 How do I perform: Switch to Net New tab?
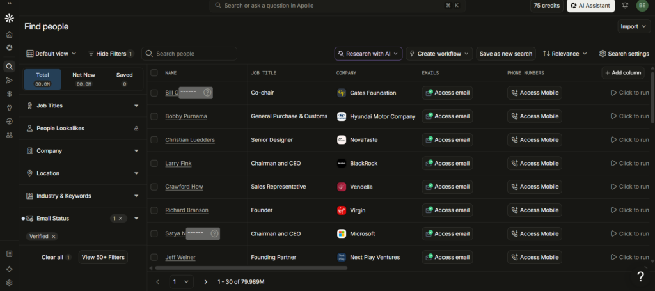(84, 79)
